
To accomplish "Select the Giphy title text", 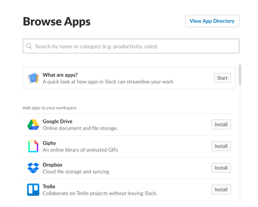I will (x=50, y=143).
